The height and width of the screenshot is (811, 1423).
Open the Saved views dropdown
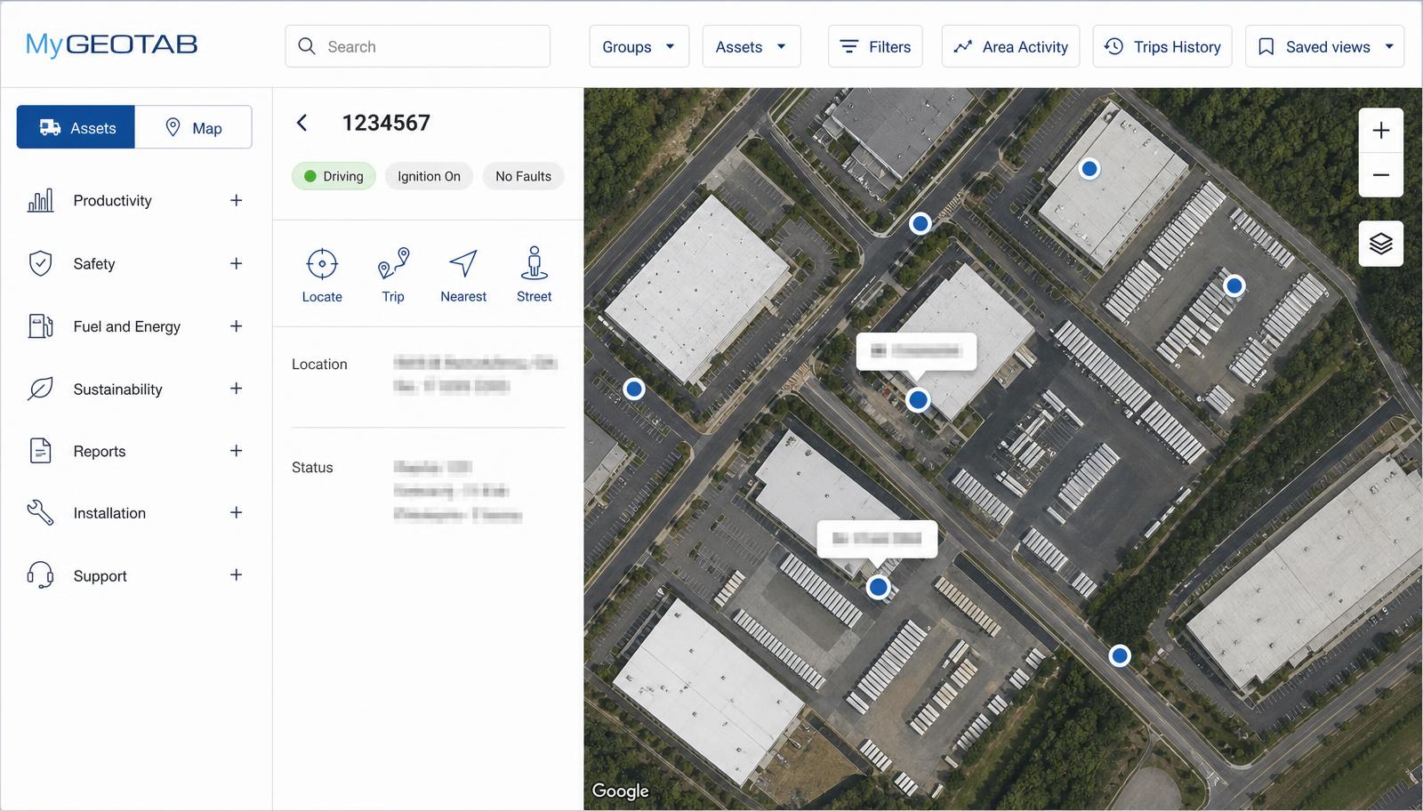(x=1325, y=46)
